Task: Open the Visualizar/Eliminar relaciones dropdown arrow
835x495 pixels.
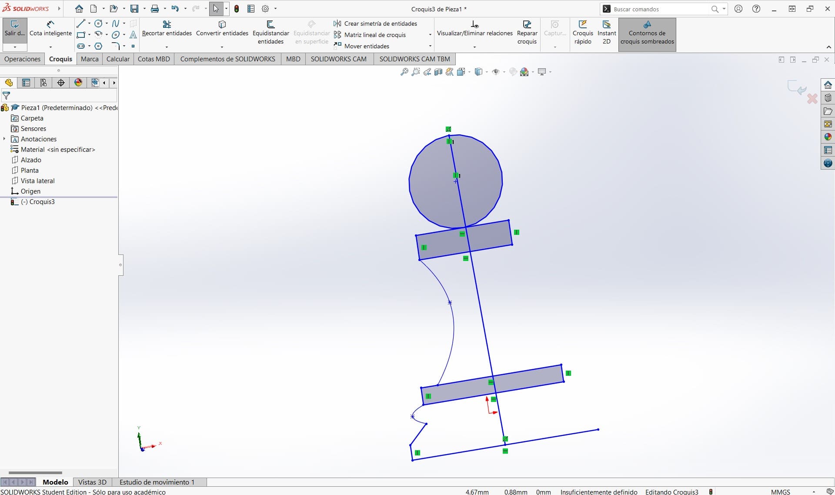Action: pos(474,47)
